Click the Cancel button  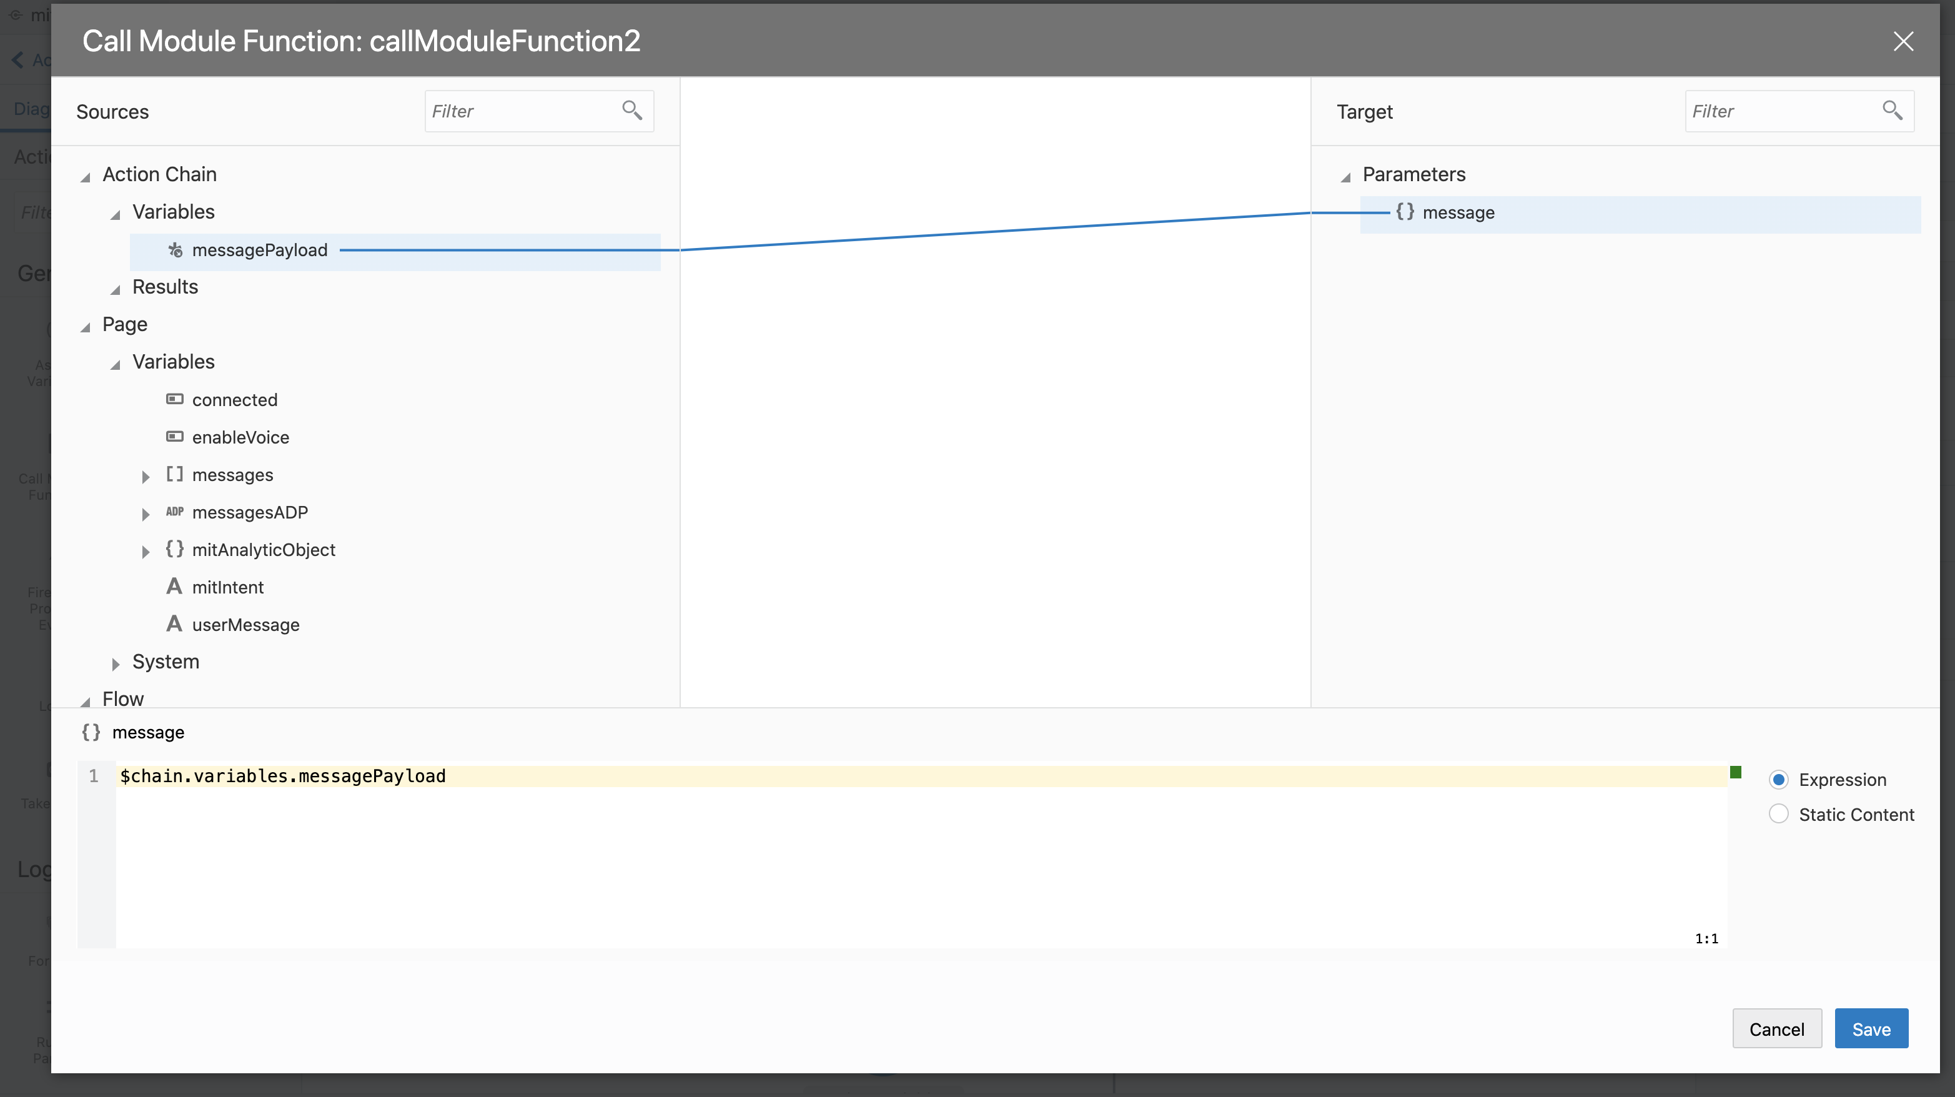[x=1776, y=1029]
